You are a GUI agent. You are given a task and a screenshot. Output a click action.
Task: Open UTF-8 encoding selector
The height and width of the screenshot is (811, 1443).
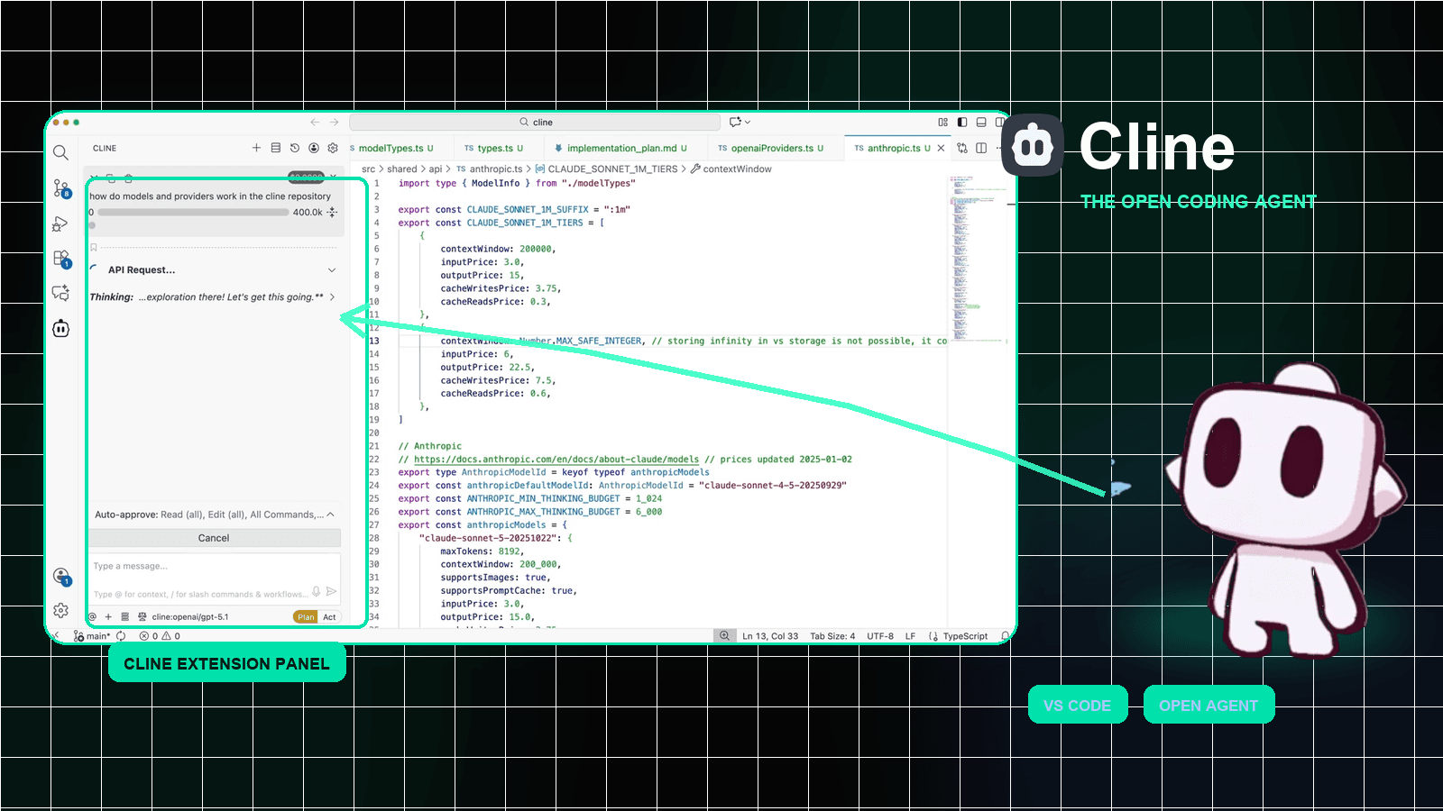(880, 636)
